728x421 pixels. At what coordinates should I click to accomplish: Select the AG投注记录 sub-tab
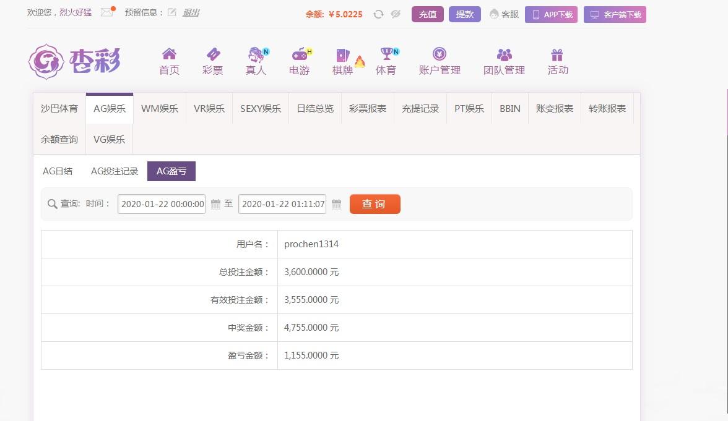[x=115, y=171]
